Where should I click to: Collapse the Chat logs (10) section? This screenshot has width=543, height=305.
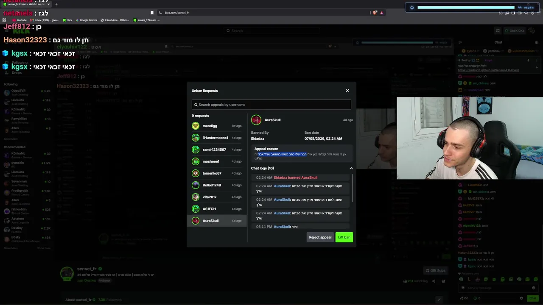point(351,168)
